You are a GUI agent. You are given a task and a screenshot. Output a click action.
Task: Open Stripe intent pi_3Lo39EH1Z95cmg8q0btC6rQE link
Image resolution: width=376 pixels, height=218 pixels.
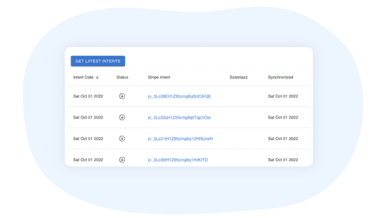click(x=179, y=96)
